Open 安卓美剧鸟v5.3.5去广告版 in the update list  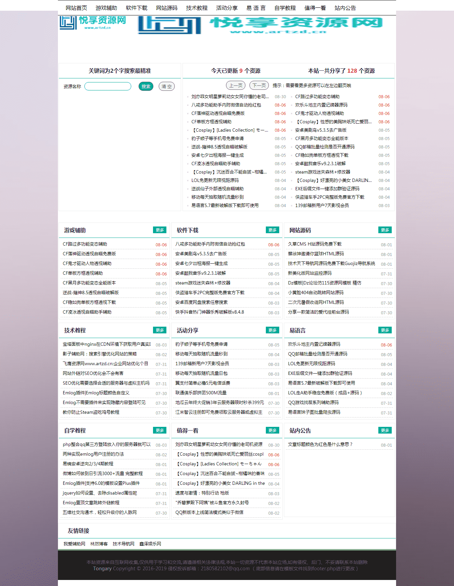(x=321, y=130)
